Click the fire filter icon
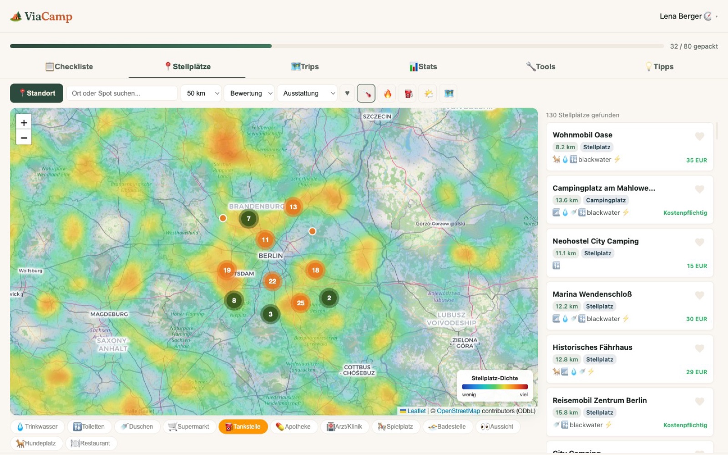Image resolution: width=728 pixels, height=455 pixels. coord(387,93)
